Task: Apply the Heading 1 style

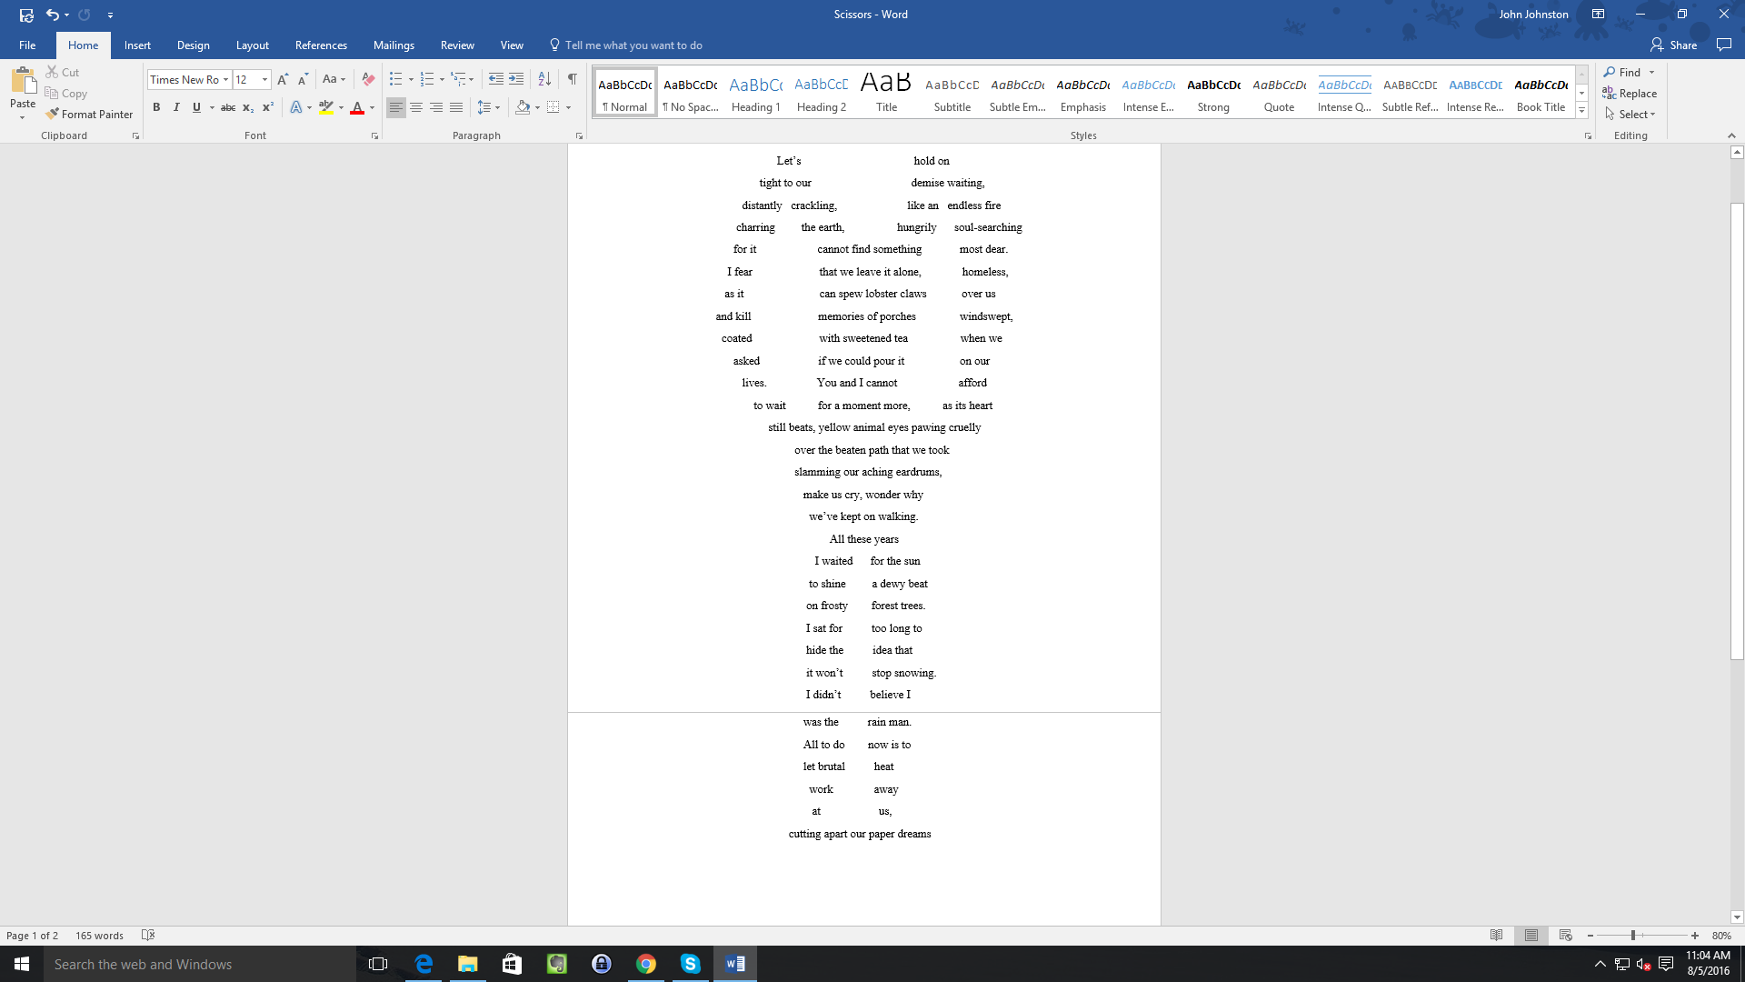Action: click(x=756, y=92)
